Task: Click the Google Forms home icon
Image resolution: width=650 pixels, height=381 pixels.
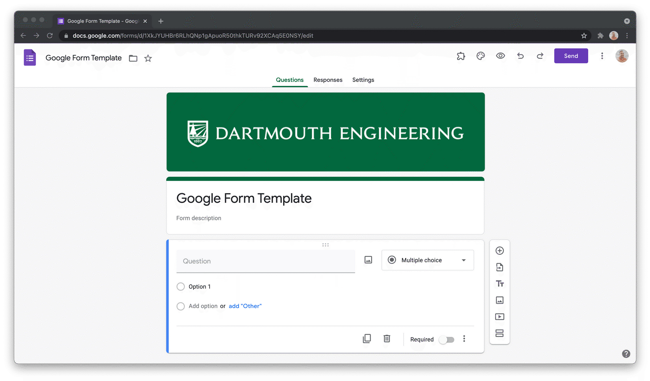Action: click(30, 58)
